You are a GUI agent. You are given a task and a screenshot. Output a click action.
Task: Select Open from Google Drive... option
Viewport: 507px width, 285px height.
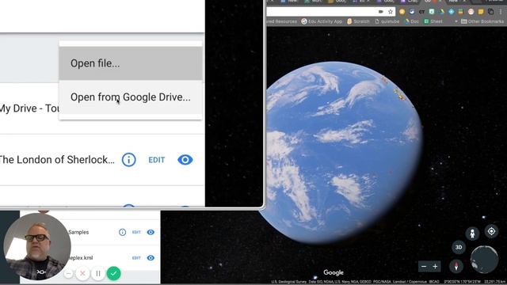131,97
